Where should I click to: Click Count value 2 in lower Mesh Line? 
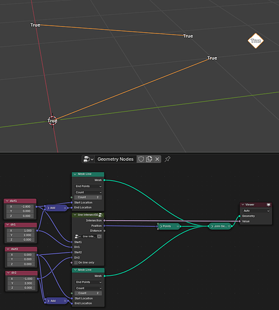tap(88, 293)
